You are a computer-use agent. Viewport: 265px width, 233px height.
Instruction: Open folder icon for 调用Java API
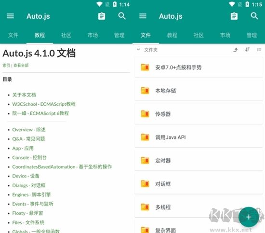[145, 137]
